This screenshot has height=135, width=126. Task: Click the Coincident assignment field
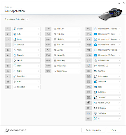pyautogui.click(x=27, y=87)
